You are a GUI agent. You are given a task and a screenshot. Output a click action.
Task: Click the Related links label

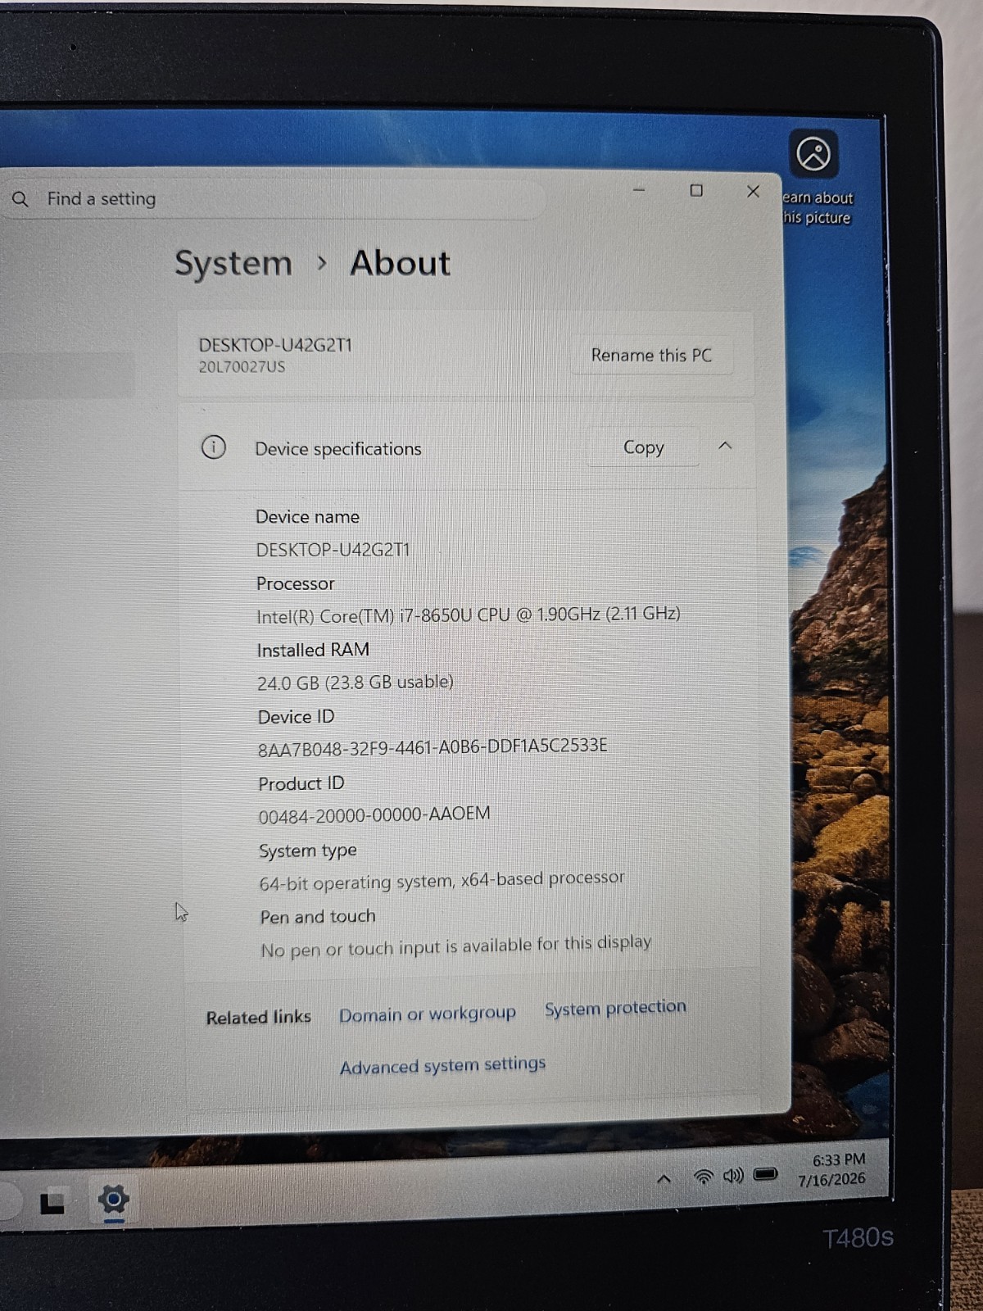coord(259,1017)
